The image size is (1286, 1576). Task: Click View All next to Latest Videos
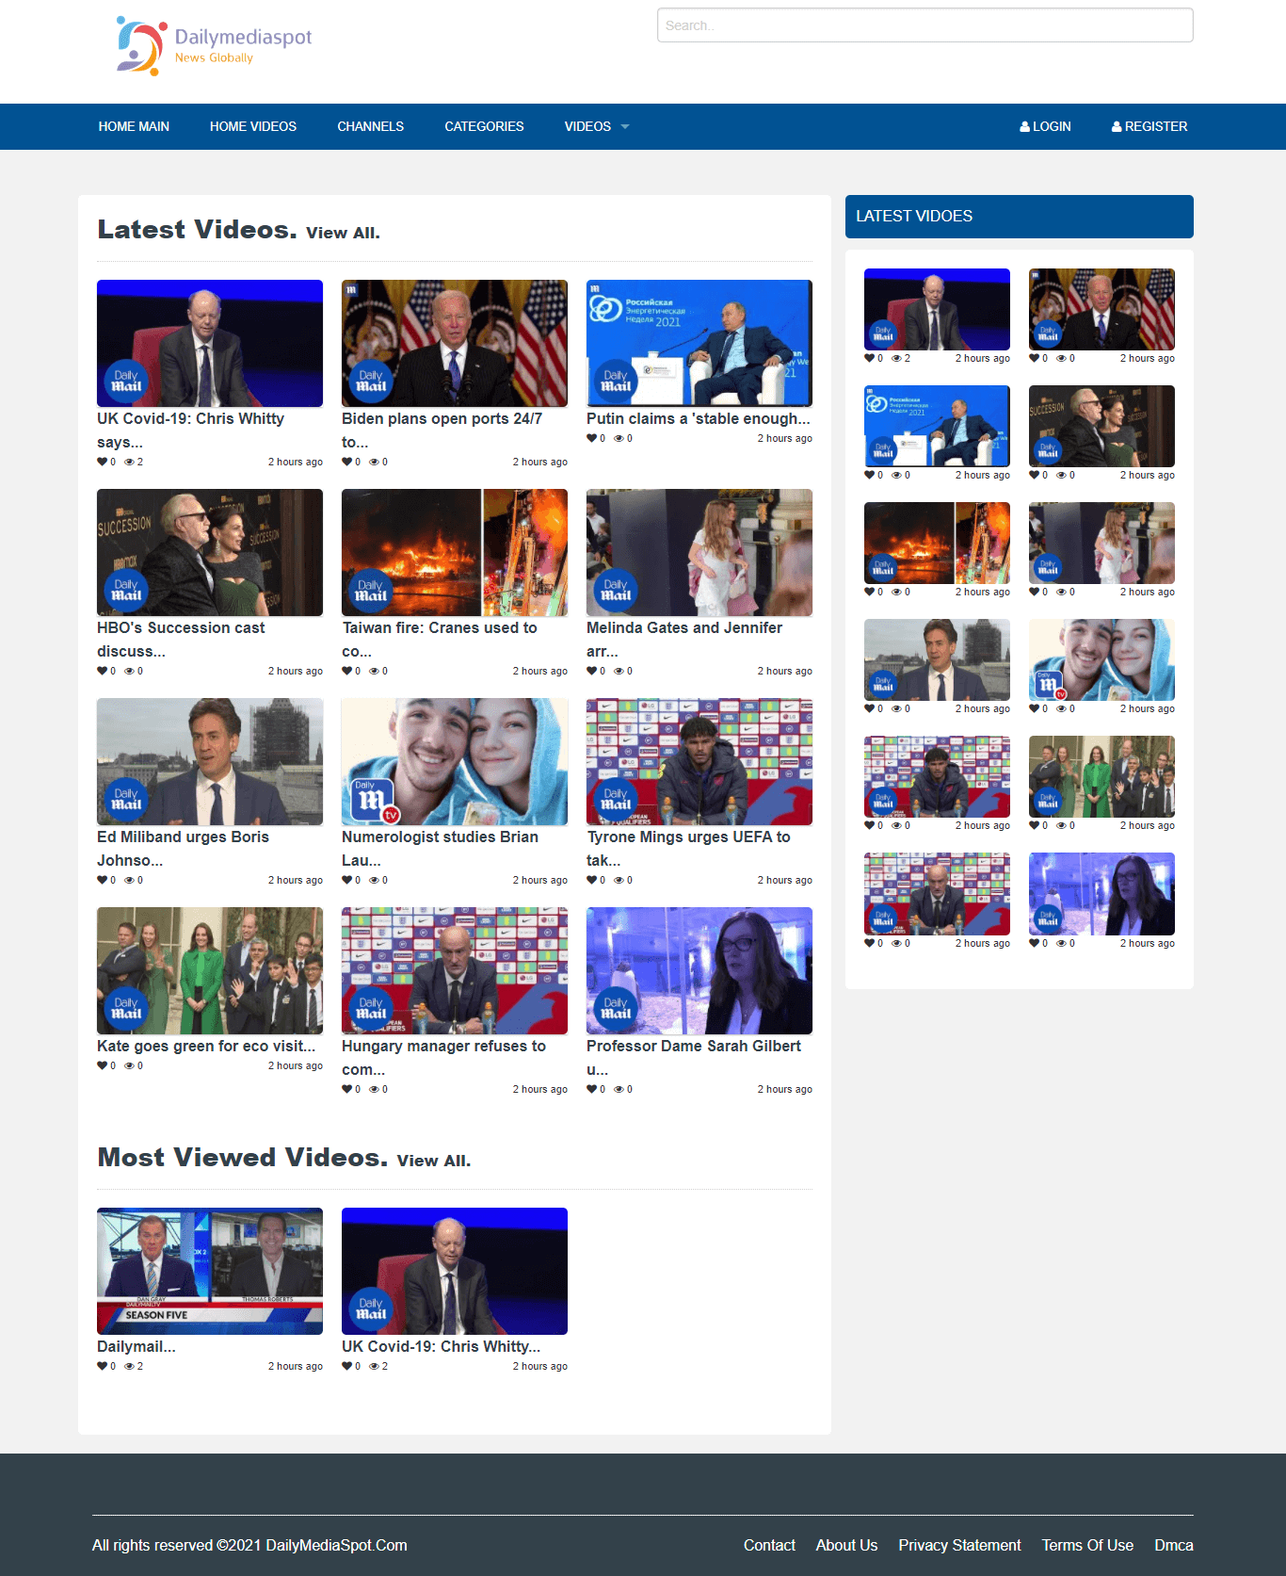343,233
